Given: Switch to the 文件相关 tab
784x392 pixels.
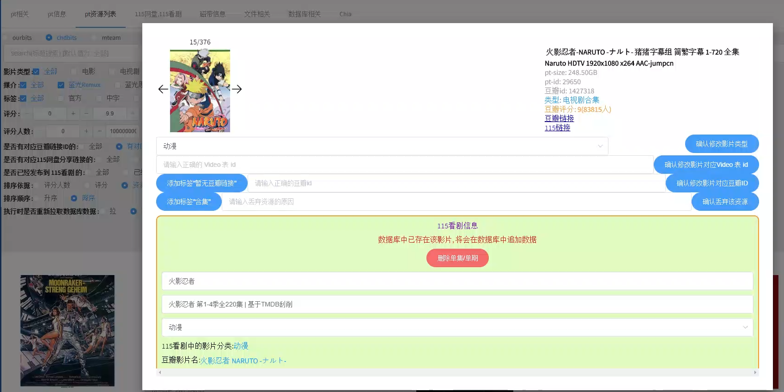Looking at the screenshot, I should click(x=257, y=14).
